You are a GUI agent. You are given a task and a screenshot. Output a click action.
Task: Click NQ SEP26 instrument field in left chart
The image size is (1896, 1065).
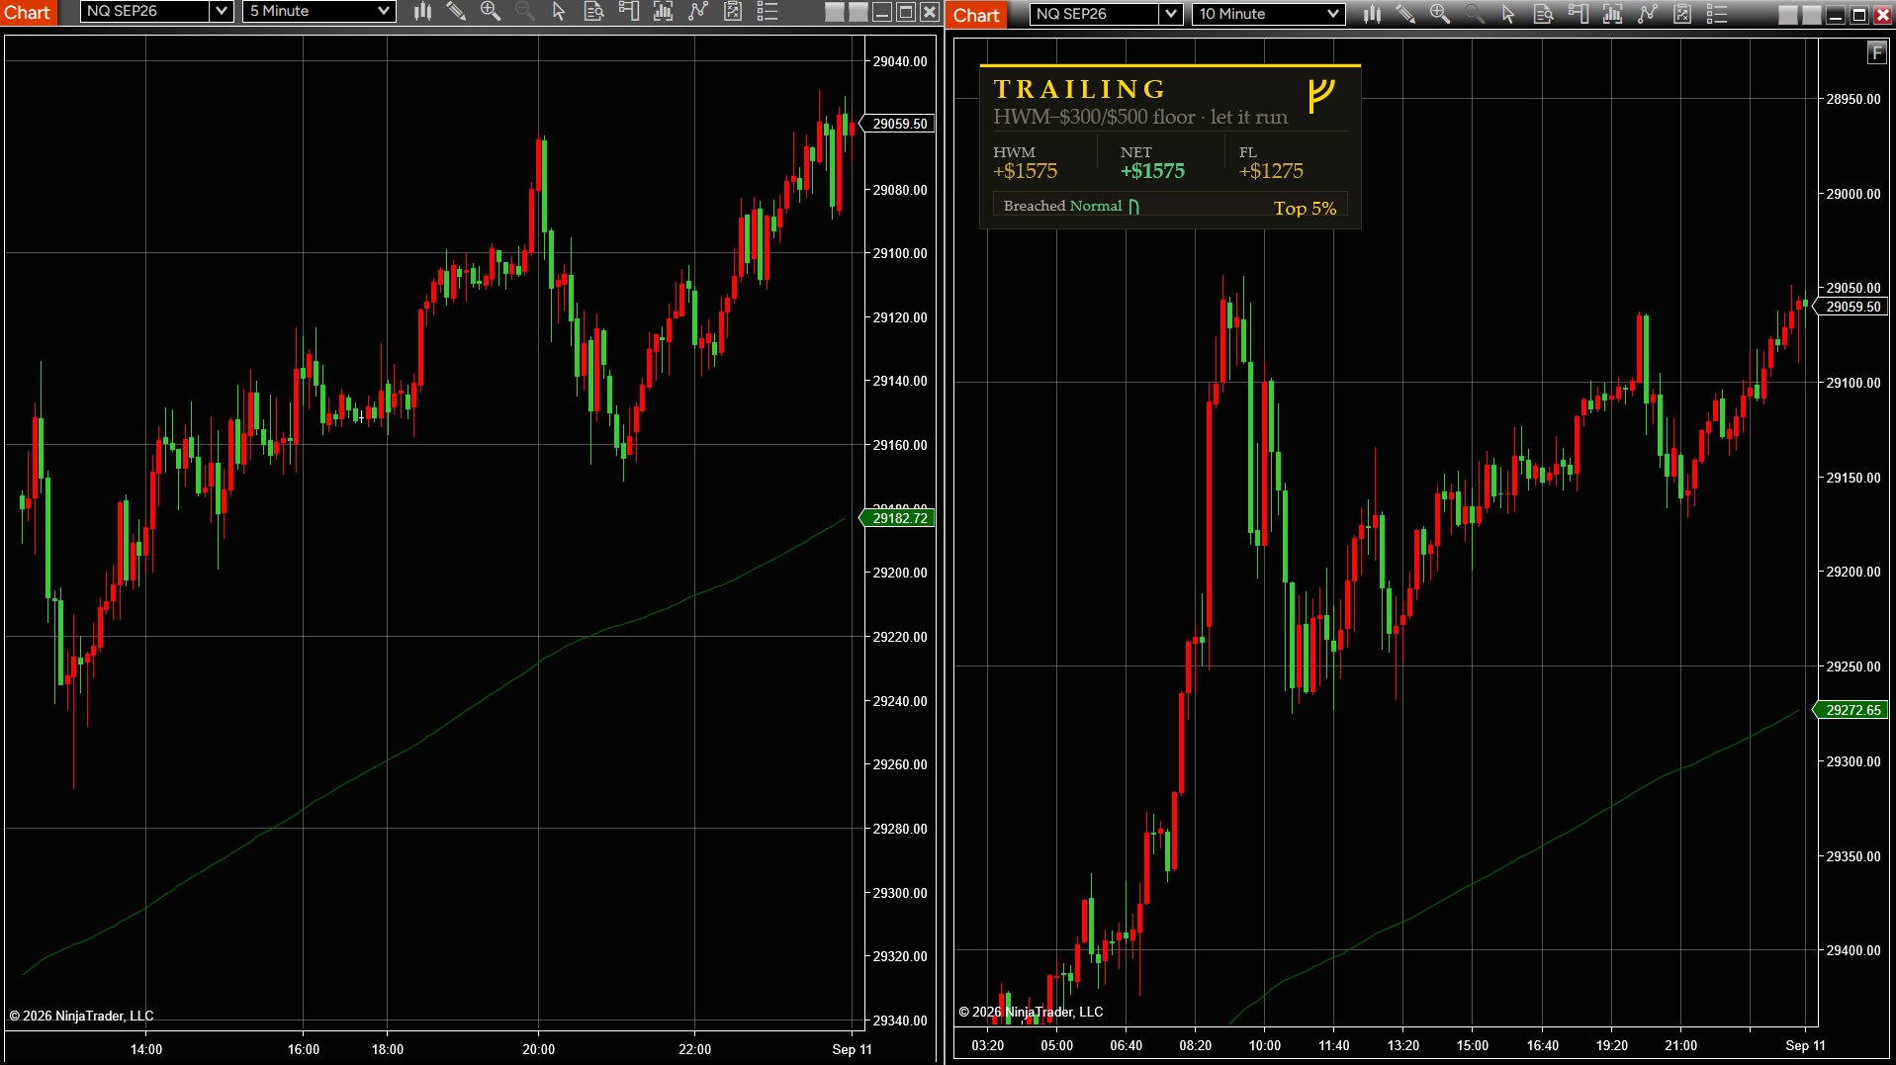click(145, 11)
